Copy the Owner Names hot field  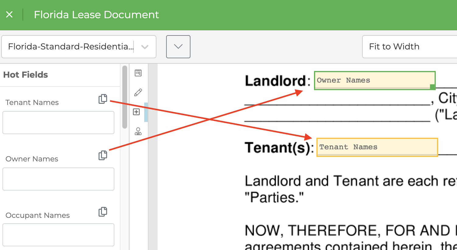(103, 155)
